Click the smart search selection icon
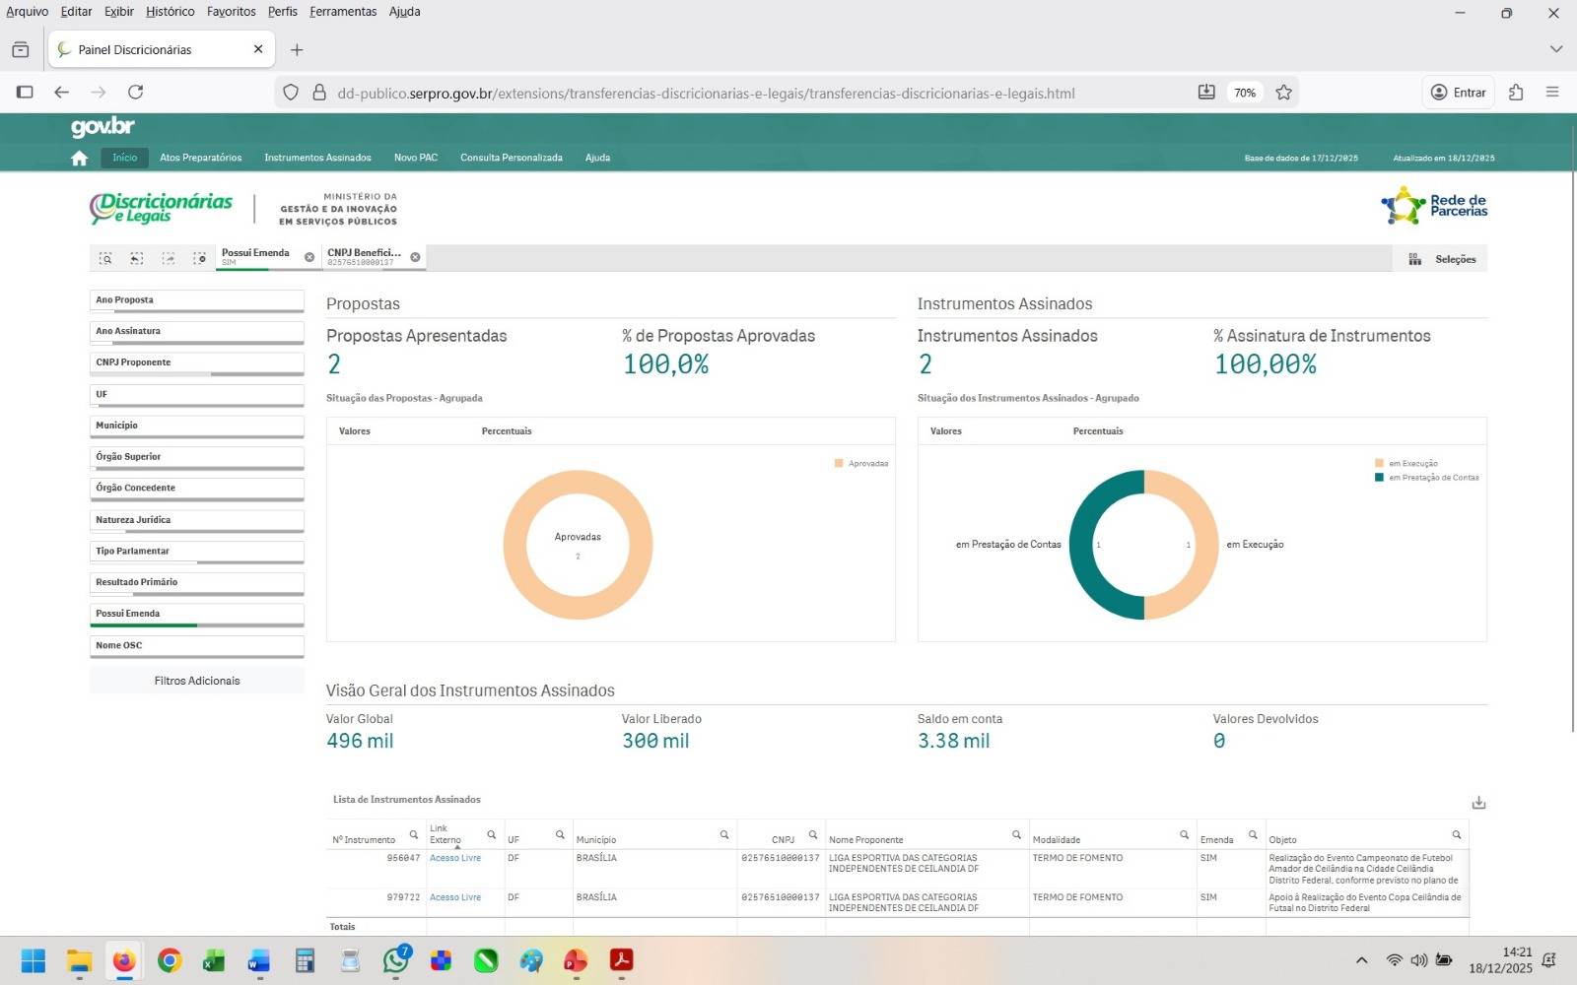This screenshot has width=1577, height=985. click(x=105, y=259)
